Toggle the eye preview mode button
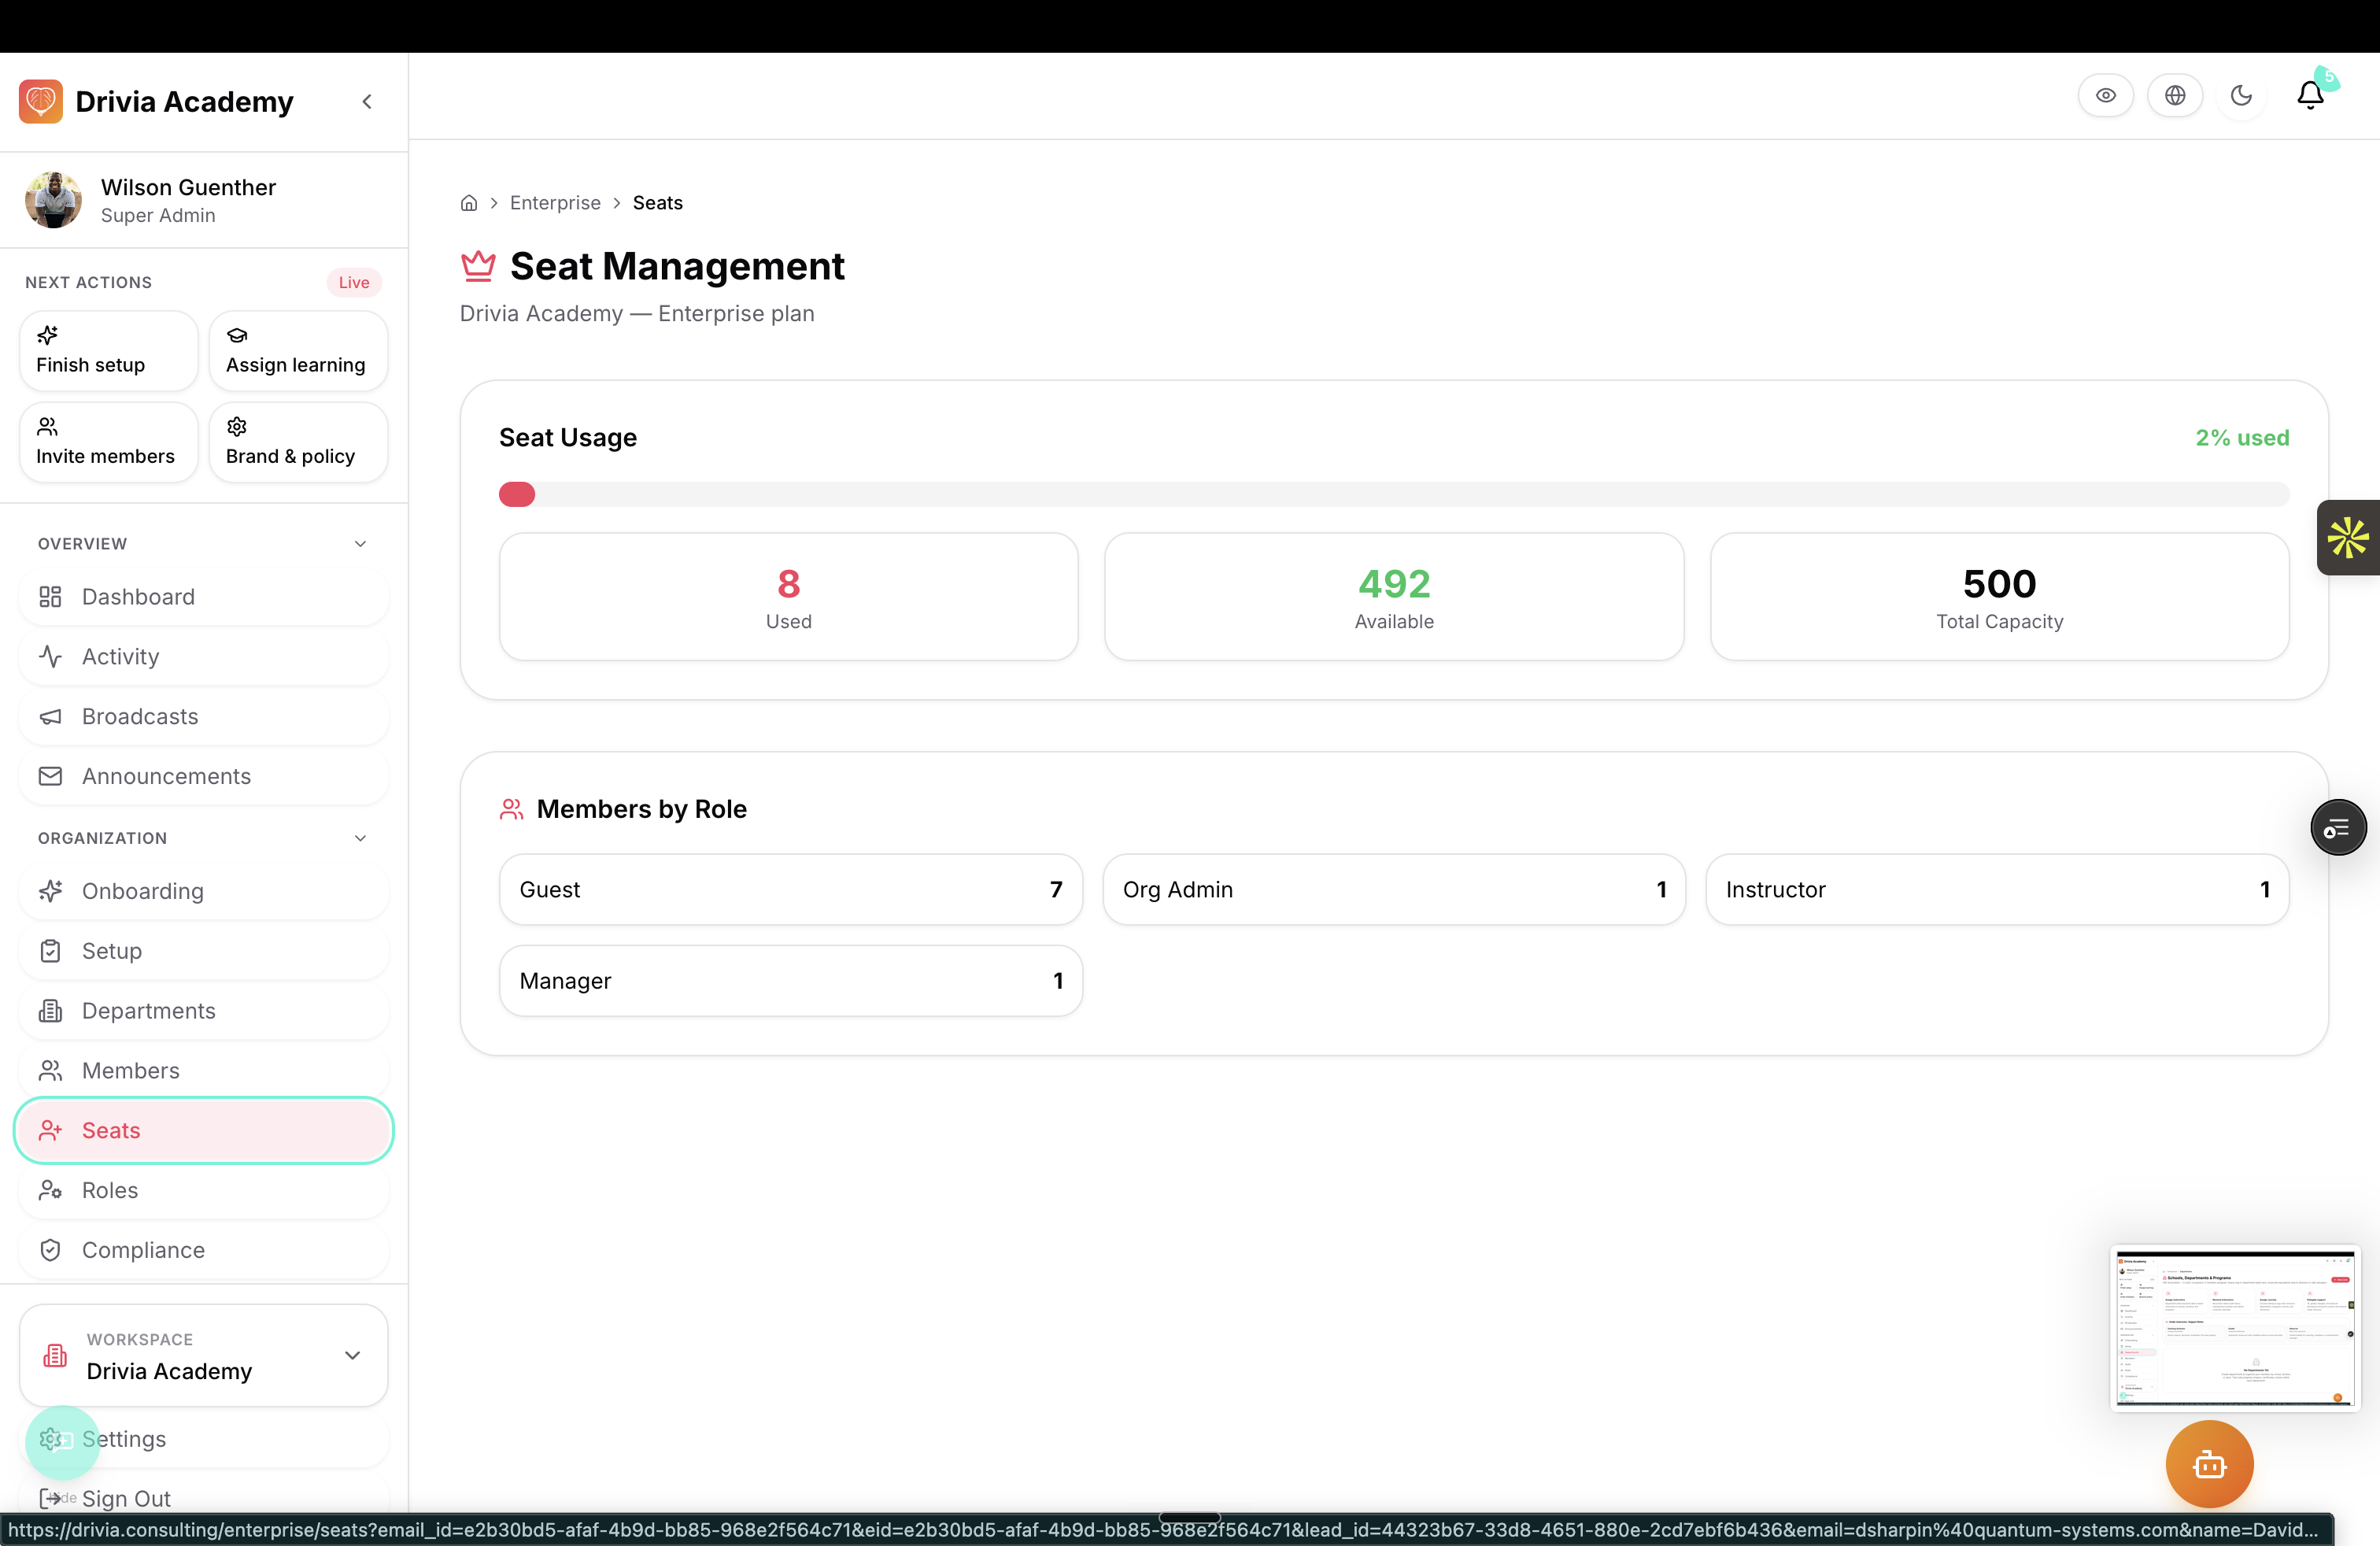This screenshot has height=1546, width=2380. point(2106,96)
